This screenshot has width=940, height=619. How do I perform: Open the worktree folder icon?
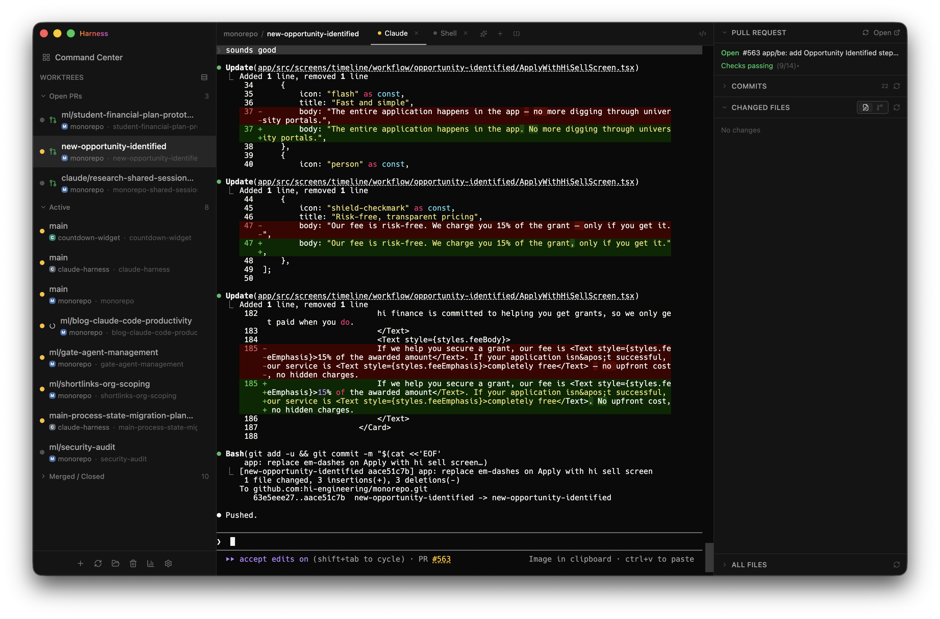pos(115,563)
